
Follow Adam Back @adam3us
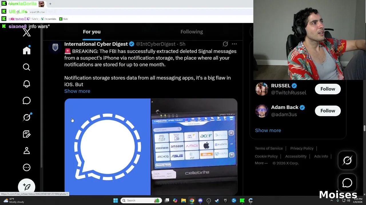(328, 111)
